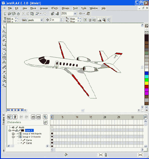149x159 pixels.
Task: Pick the blue swatch in the color palette
Action: (146, 73)
